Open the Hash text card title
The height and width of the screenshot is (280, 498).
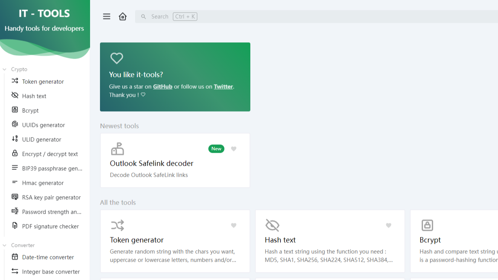click(x=280, y=240)
